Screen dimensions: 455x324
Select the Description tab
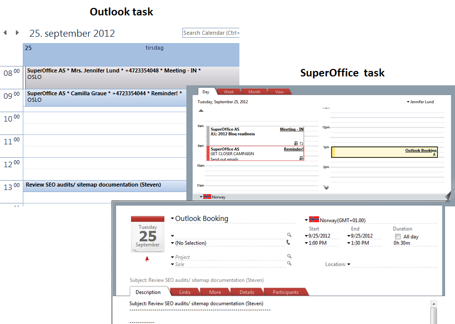tap(148, 292)
